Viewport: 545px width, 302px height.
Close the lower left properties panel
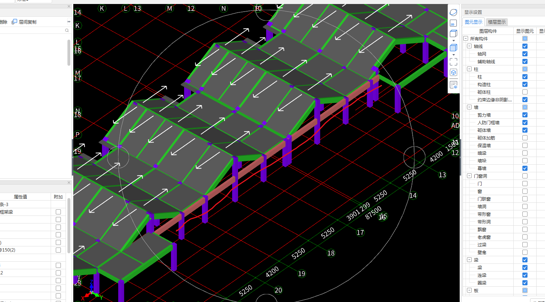[69, 182]
